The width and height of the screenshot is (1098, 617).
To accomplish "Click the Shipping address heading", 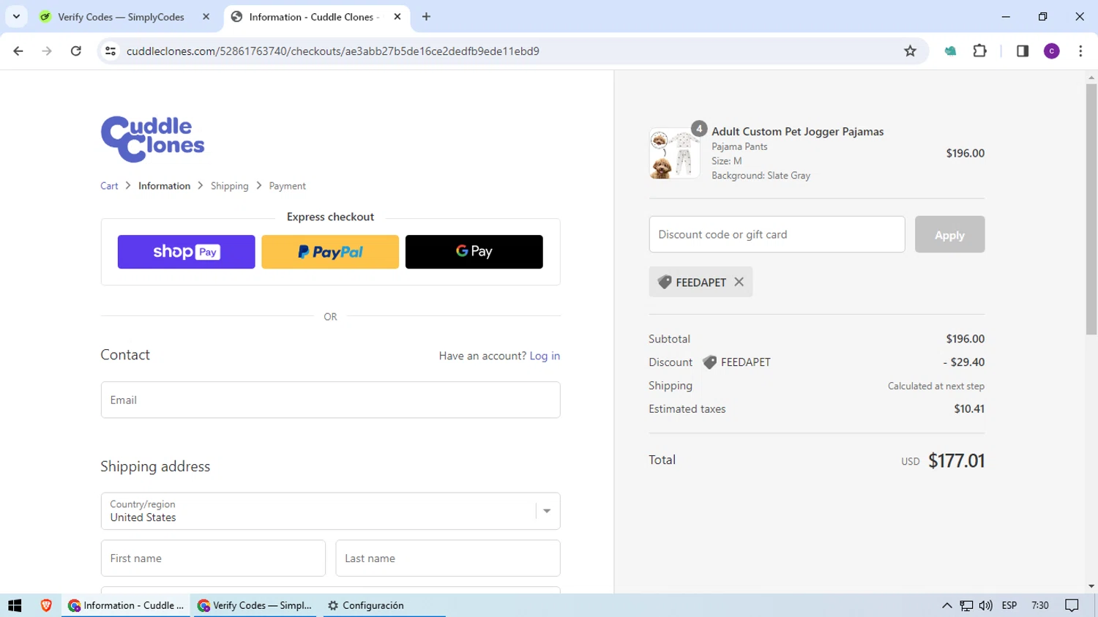I will point(155,466).
